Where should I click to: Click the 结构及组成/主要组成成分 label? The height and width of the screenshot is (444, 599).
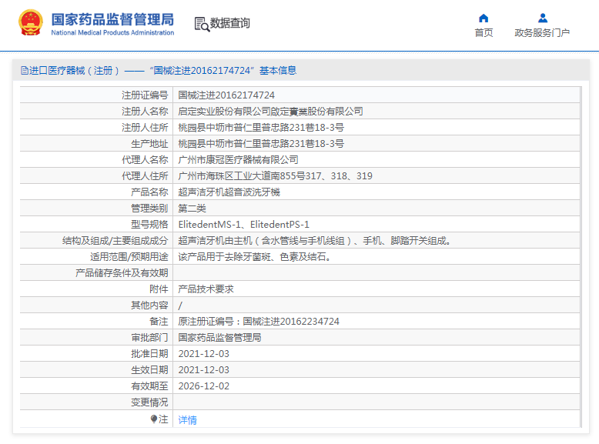[x=115, y=241]
